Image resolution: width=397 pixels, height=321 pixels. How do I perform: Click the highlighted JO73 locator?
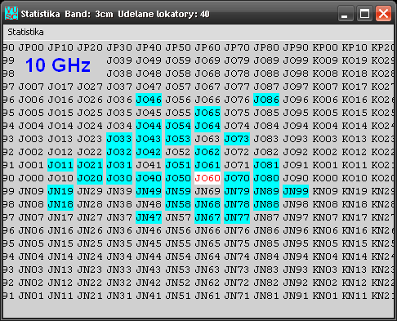(237, 139)
